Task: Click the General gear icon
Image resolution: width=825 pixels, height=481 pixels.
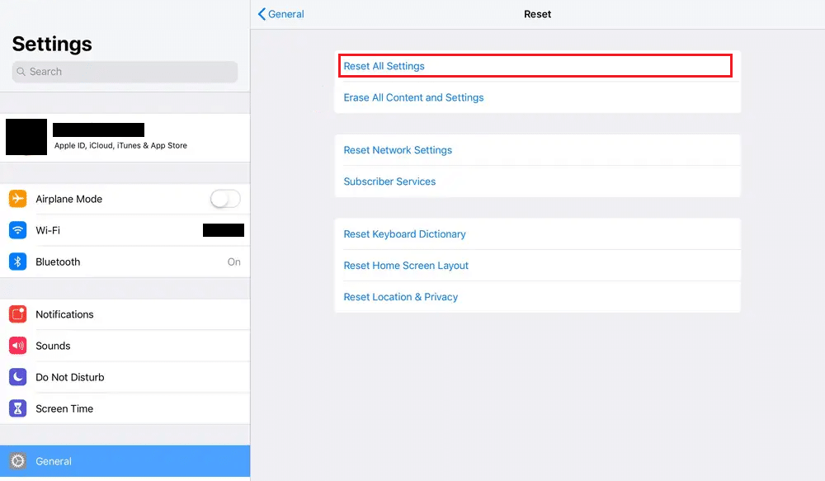Action: click(18, 461)
